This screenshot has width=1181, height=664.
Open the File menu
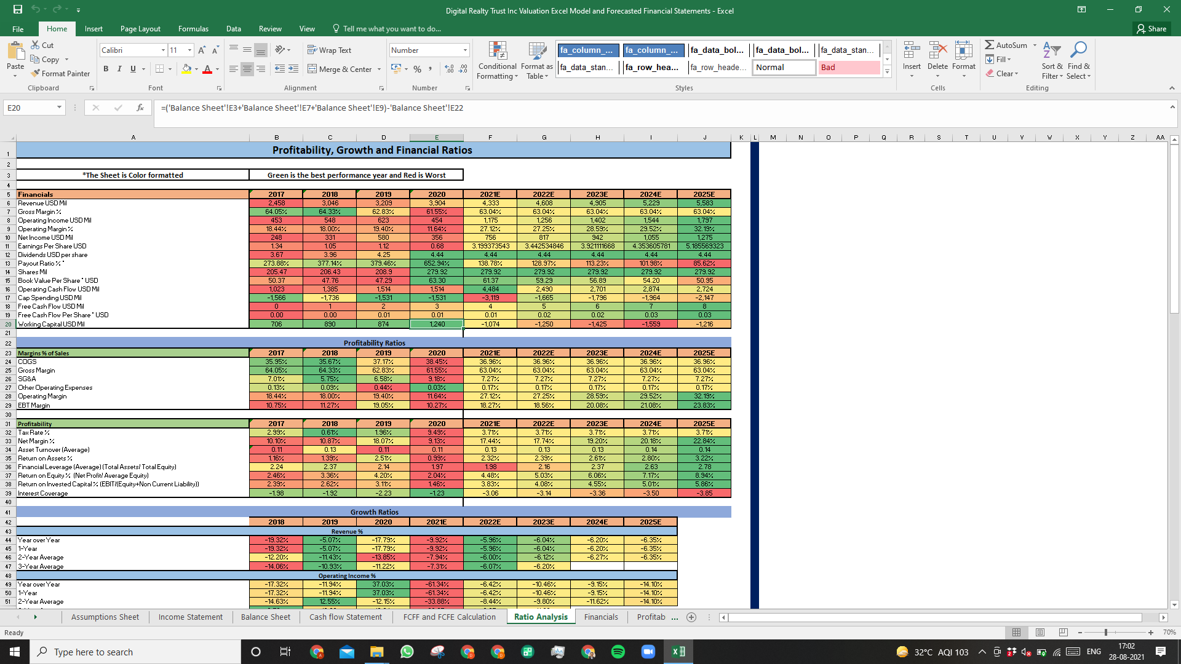coord(18,28)
